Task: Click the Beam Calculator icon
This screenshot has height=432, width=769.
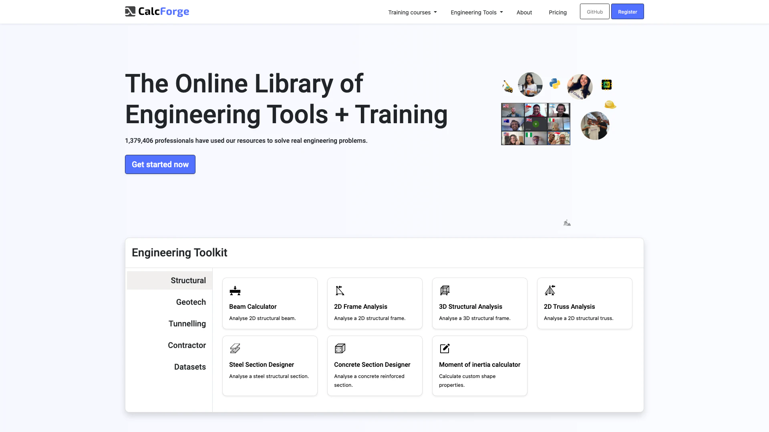Action: click(235, 290)
